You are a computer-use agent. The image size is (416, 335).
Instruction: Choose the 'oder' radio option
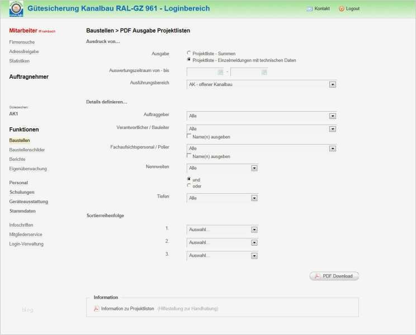point(189,185)
